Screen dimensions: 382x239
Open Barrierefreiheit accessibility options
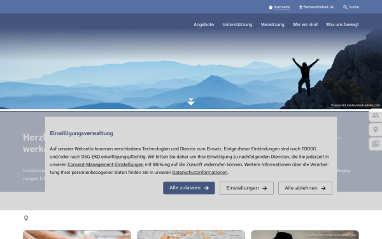[x=316, y=7]
